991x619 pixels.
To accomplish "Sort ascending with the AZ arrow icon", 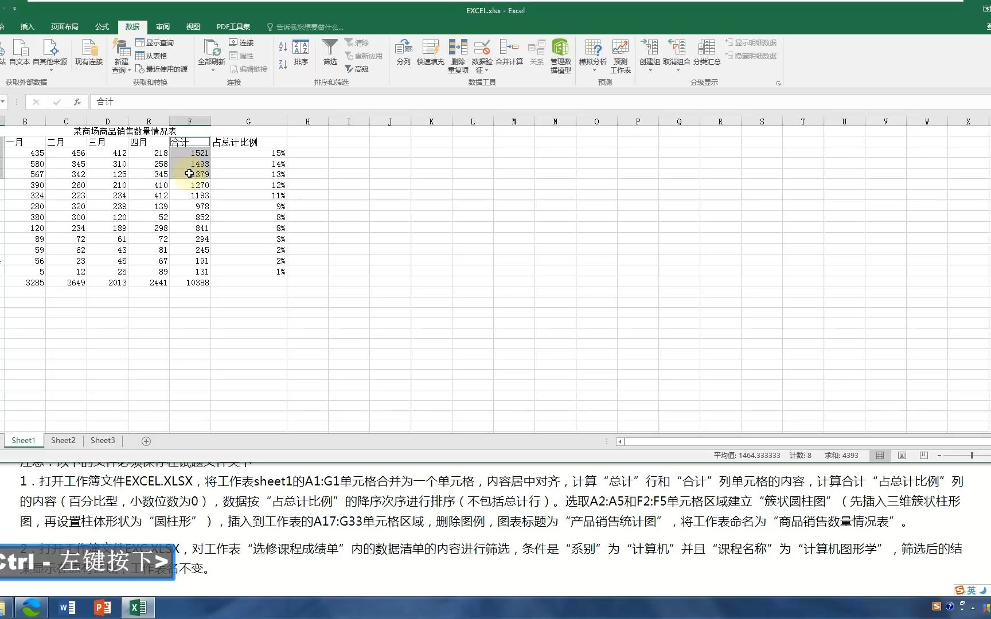I will (x=282, y=47).
